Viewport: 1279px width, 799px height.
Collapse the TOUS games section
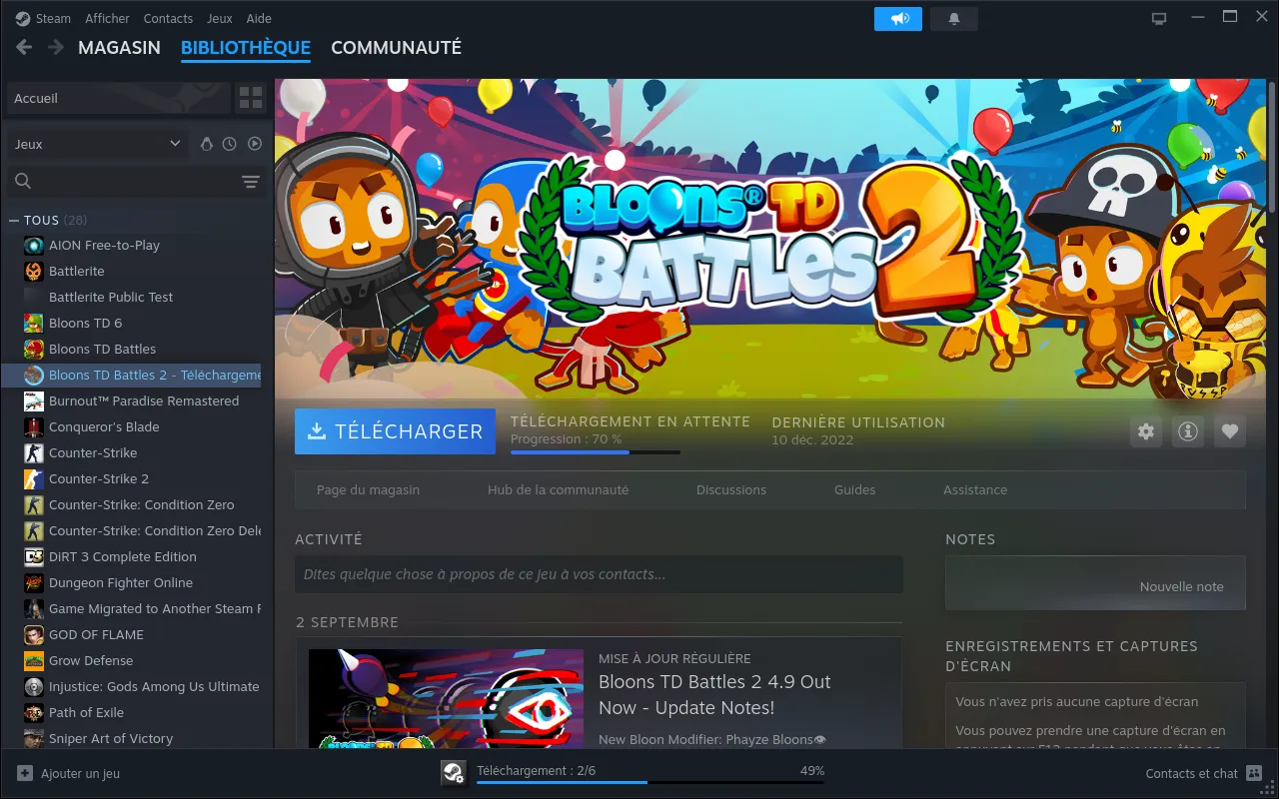[x=14, y=220]
